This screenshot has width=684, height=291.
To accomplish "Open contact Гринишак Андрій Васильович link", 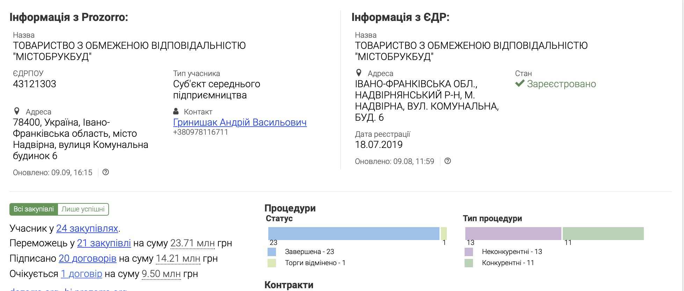I will pos(240,122).
